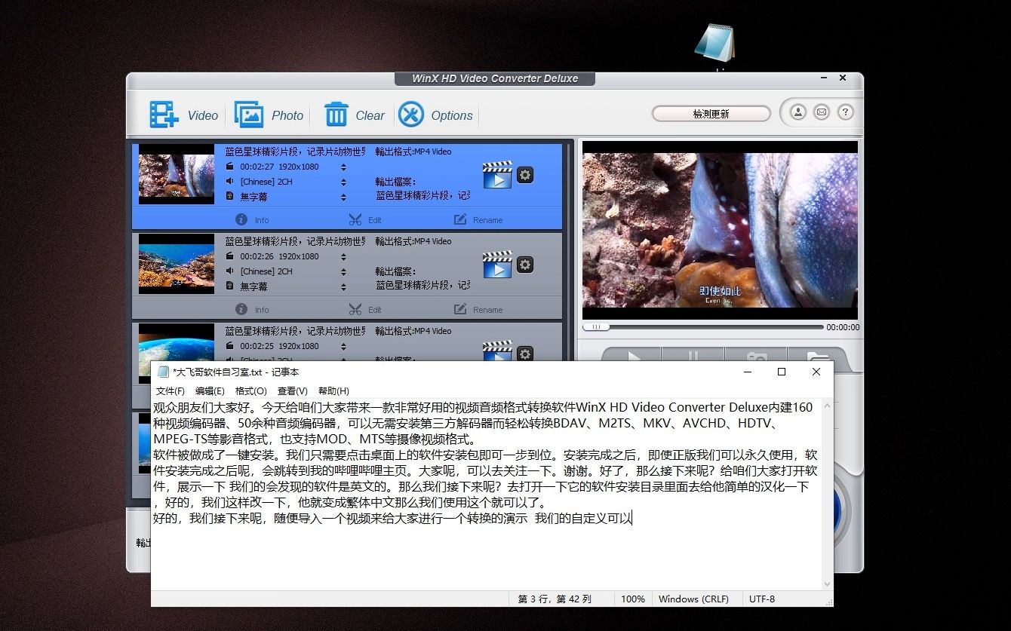Change output profile clapperboard of first video
1011x631 pixels.
[497, 174]
